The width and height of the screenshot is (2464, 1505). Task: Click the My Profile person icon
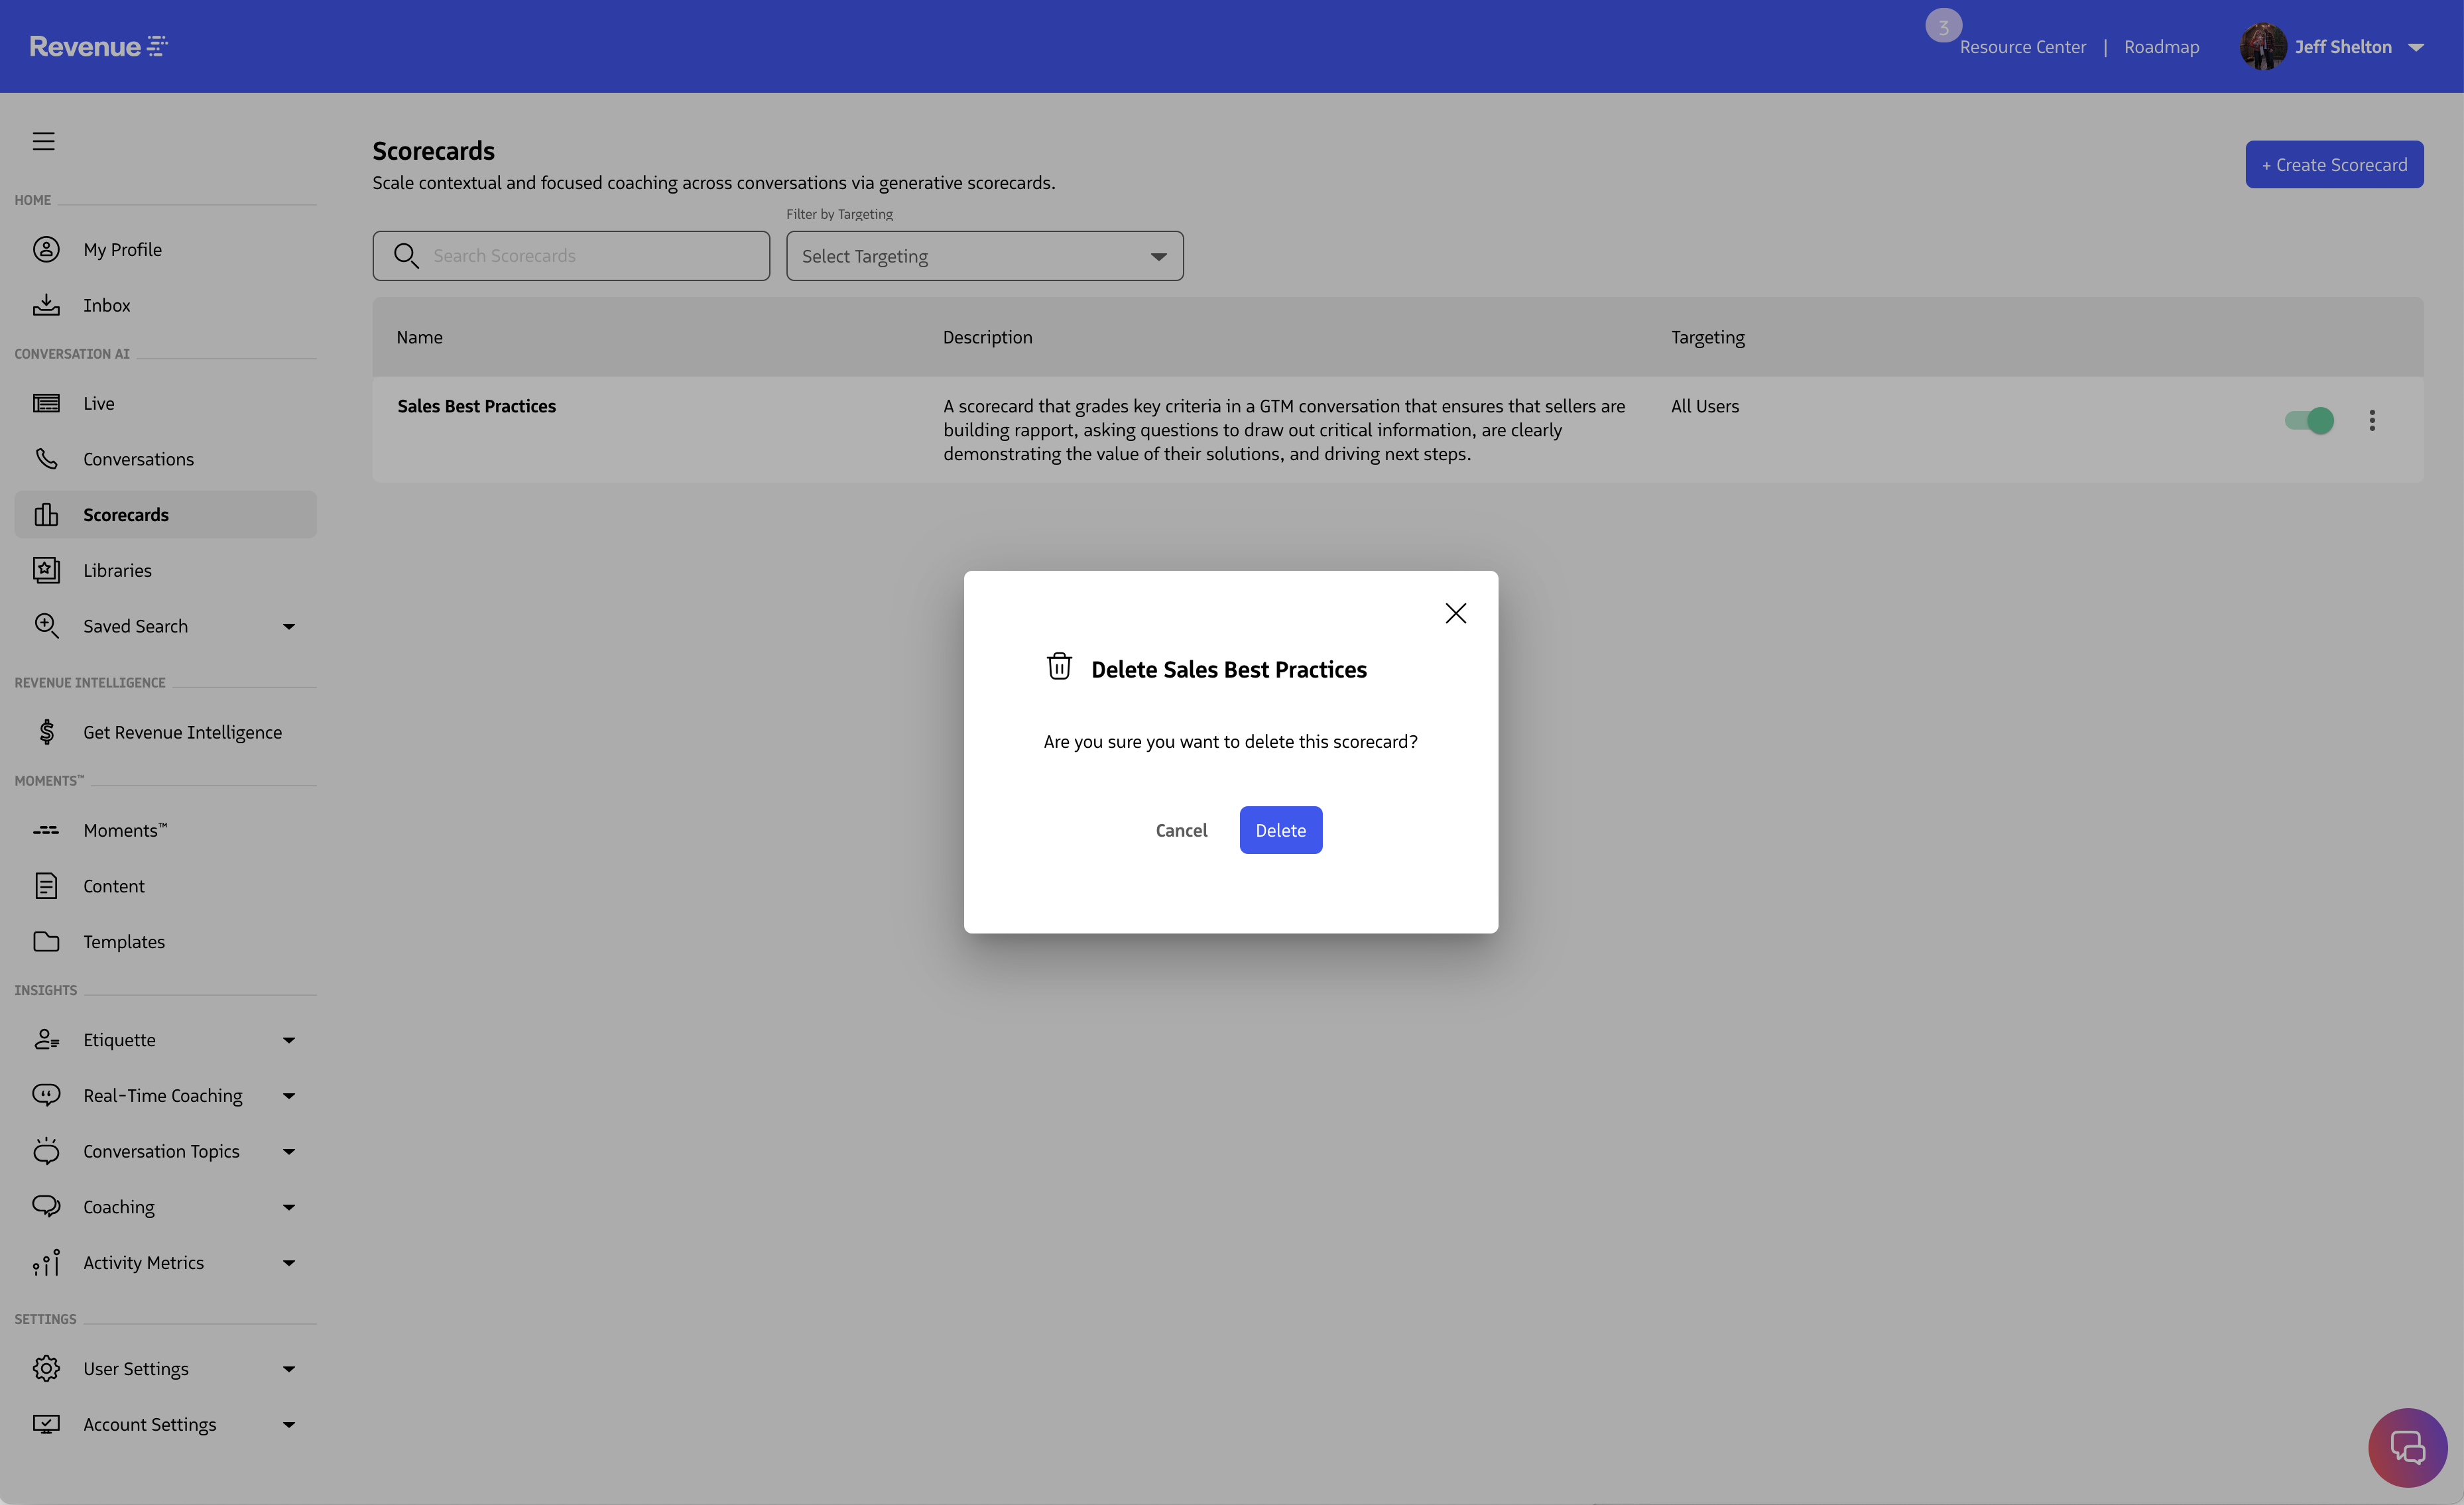point(46,249)
